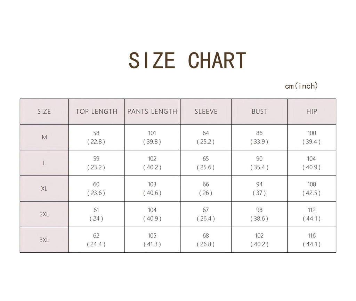The image size is (356, 301).
Task: Click the XL sleeve 66 (26) cell
Action: coord(206,189)
